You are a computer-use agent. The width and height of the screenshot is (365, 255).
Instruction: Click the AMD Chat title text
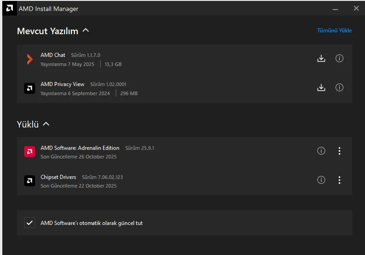pos(53,55)
